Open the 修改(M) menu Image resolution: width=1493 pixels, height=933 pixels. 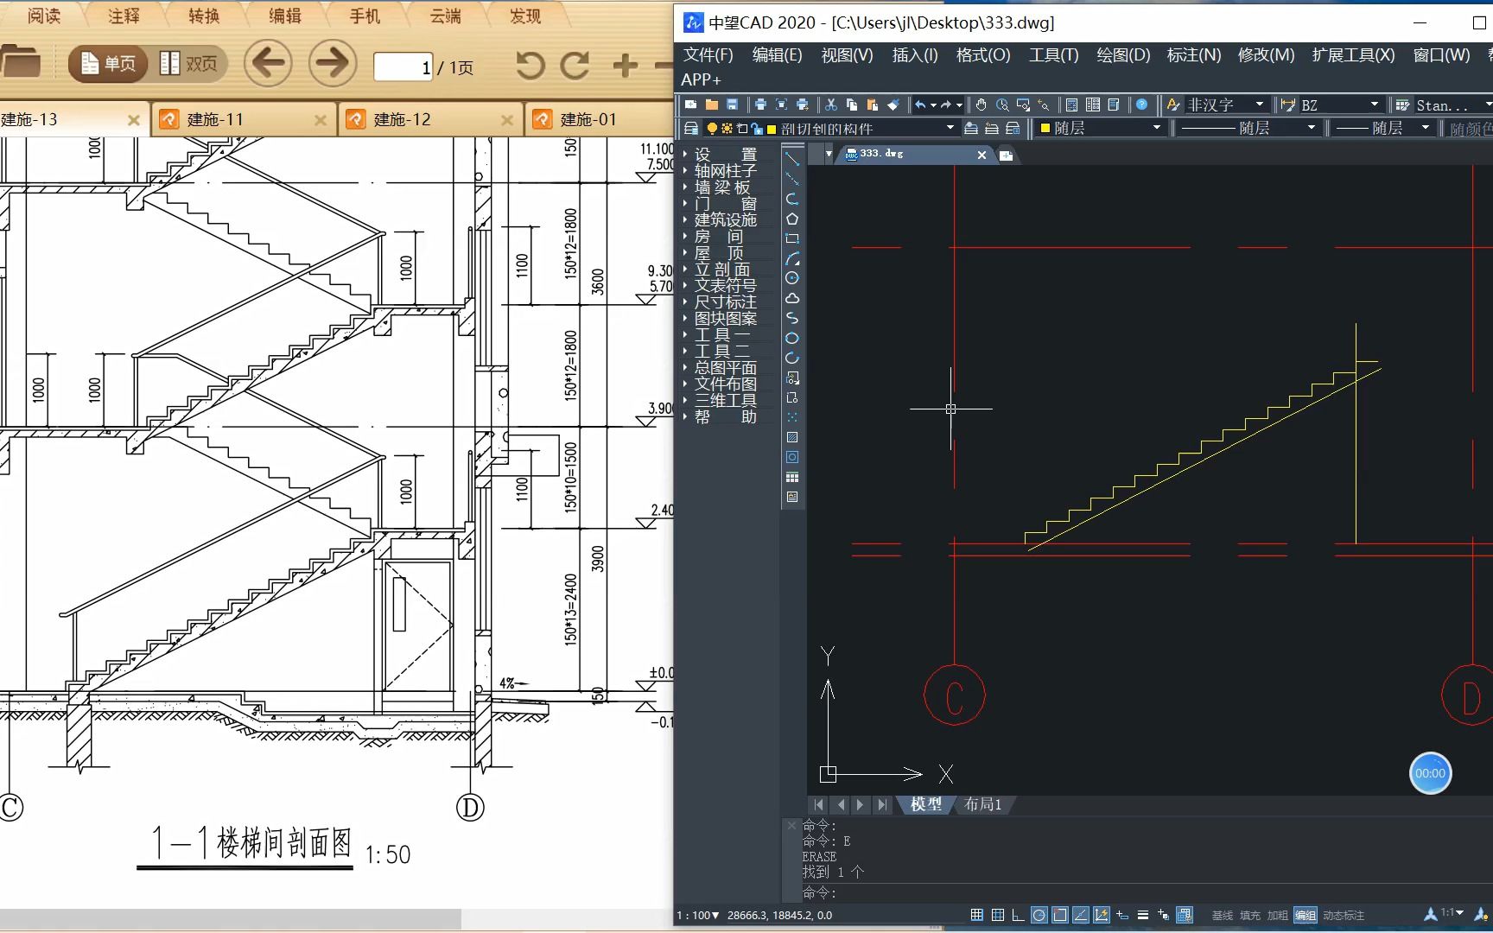[1266, 55]
